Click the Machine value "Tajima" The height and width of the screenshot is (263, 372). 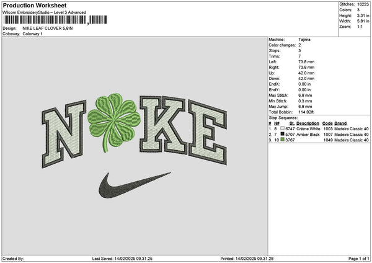coord(304,40)
